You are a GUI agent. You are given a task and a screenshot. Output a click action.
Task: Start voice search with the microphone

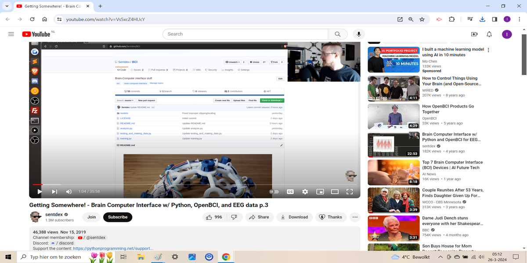click(x=359, y=34)
